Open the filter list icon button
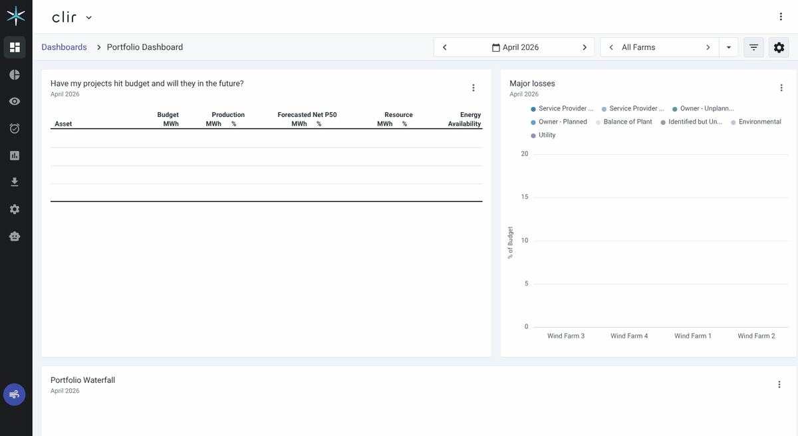The image size is (798, 436). tap(753, 47)
